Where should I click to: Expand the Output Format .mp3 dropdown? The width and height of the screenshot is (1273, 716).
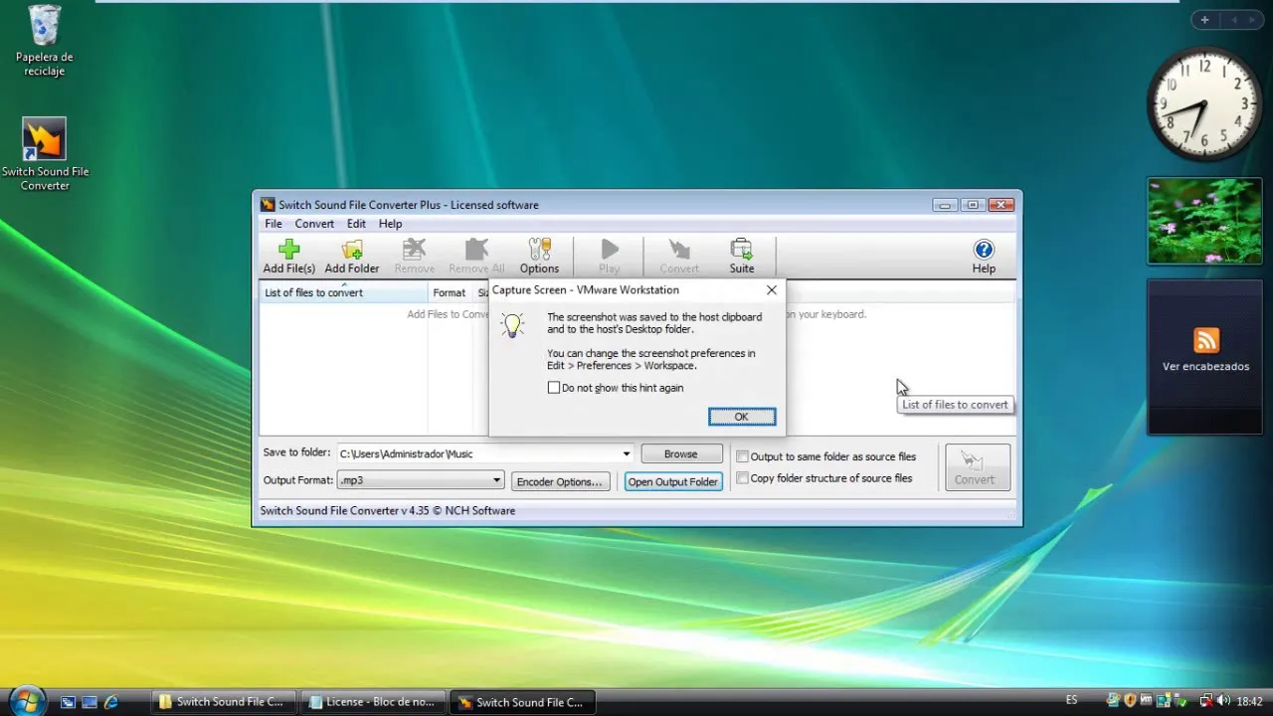point(496,480)
